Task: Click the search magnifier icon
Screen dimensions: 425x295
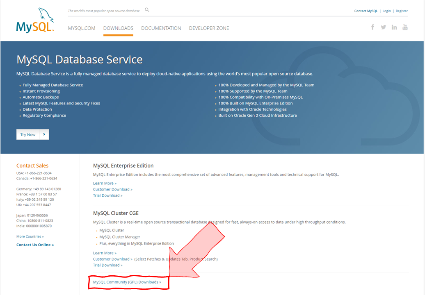Action: point(147,10)
